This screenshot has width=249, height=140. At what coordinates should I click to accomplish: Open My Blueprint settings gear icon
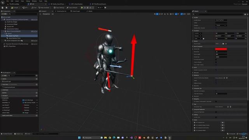(37, 75)
